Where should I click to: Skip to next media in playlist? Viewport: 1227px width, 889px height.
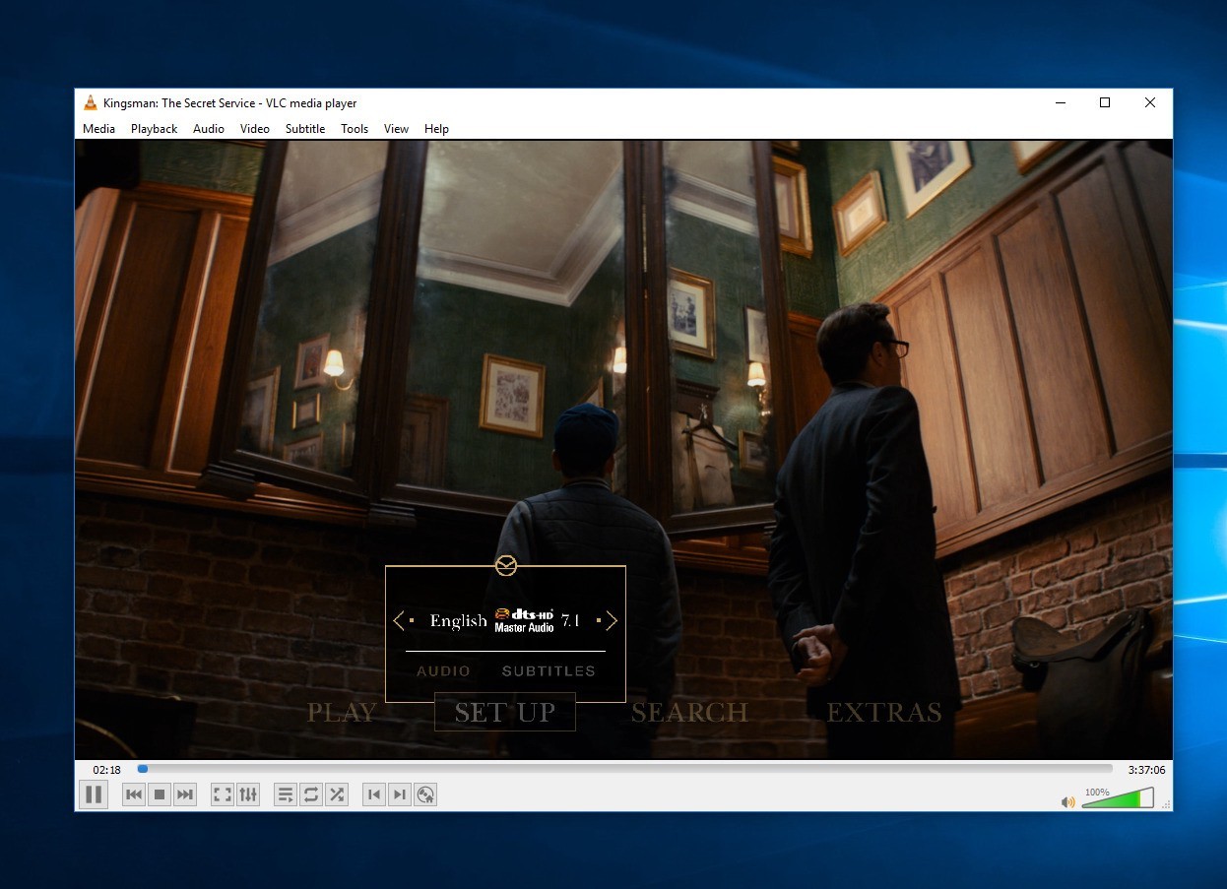185,794
